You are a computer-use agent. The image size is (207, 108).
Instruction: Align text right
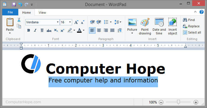[106, 30]
